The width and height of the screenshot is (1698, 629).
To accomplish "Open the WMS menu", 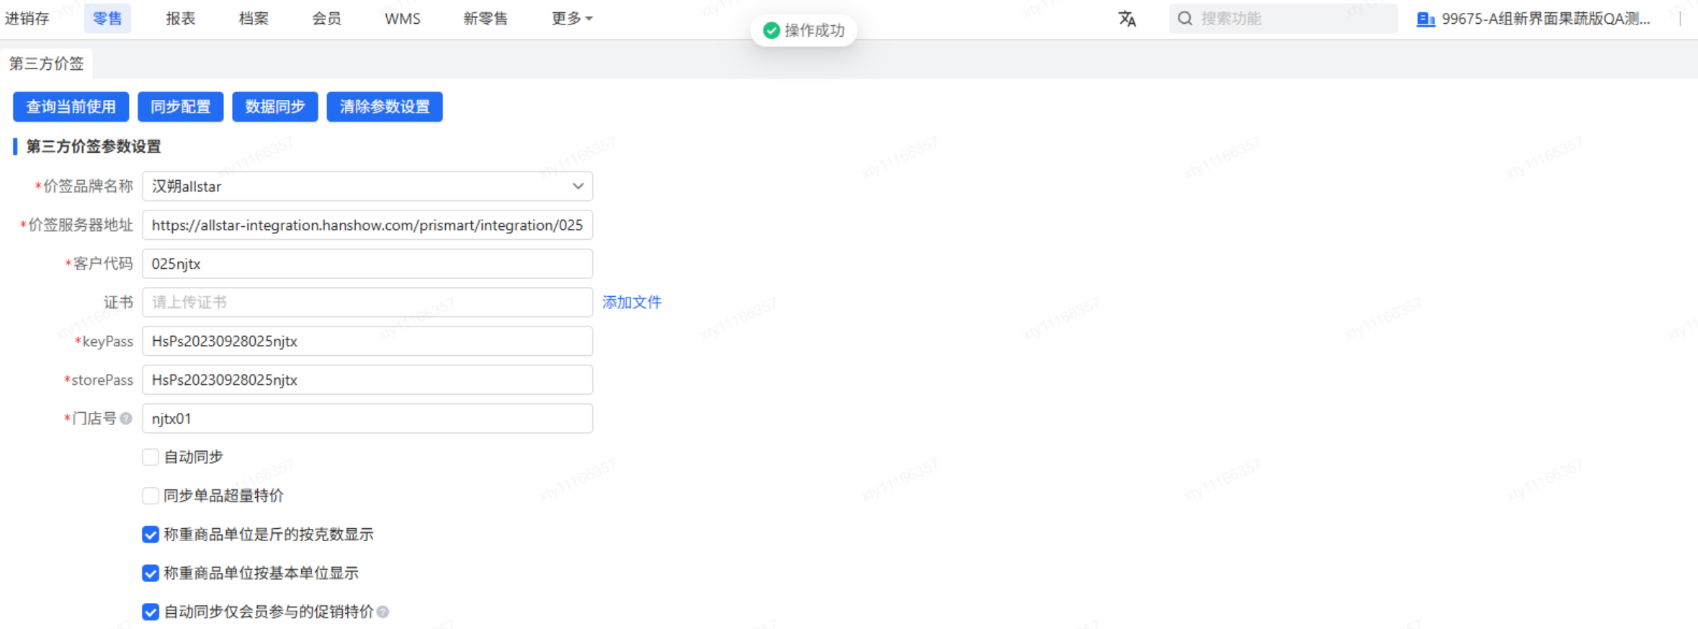I will coord(402,19).
